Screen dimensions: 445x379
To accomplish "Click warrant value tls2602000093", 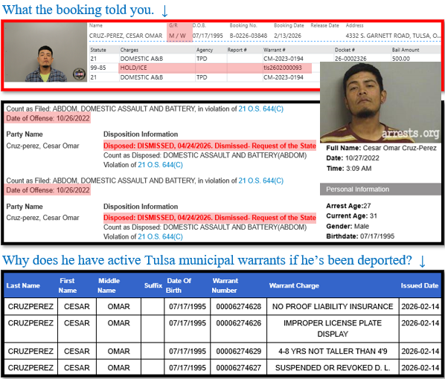I will click(x=283, y=68).
